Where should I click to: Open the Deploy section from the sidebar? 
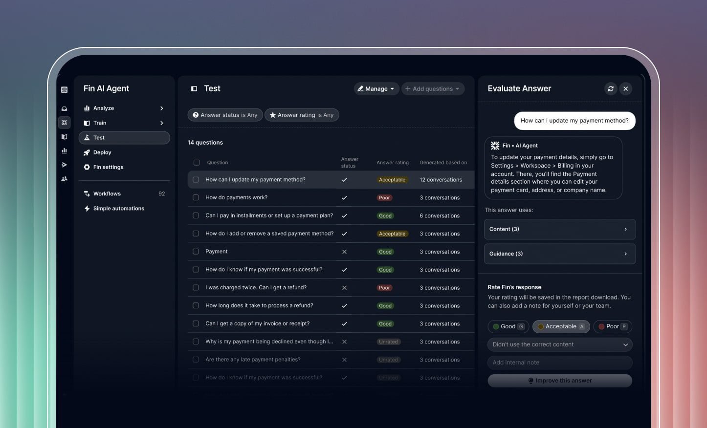click(x=102, y=152)
